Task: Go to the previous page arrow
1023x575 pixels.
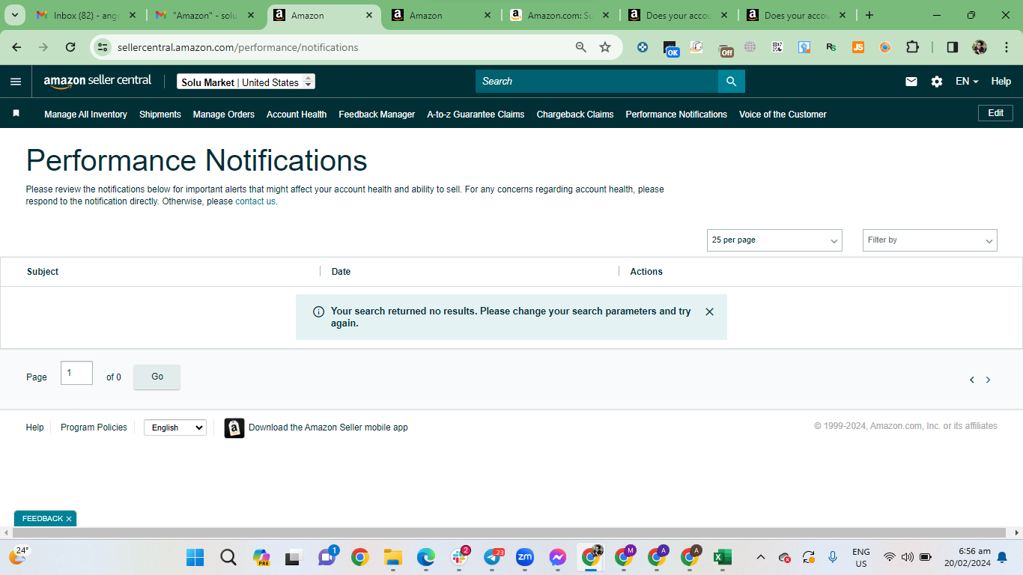Action: 972,380
